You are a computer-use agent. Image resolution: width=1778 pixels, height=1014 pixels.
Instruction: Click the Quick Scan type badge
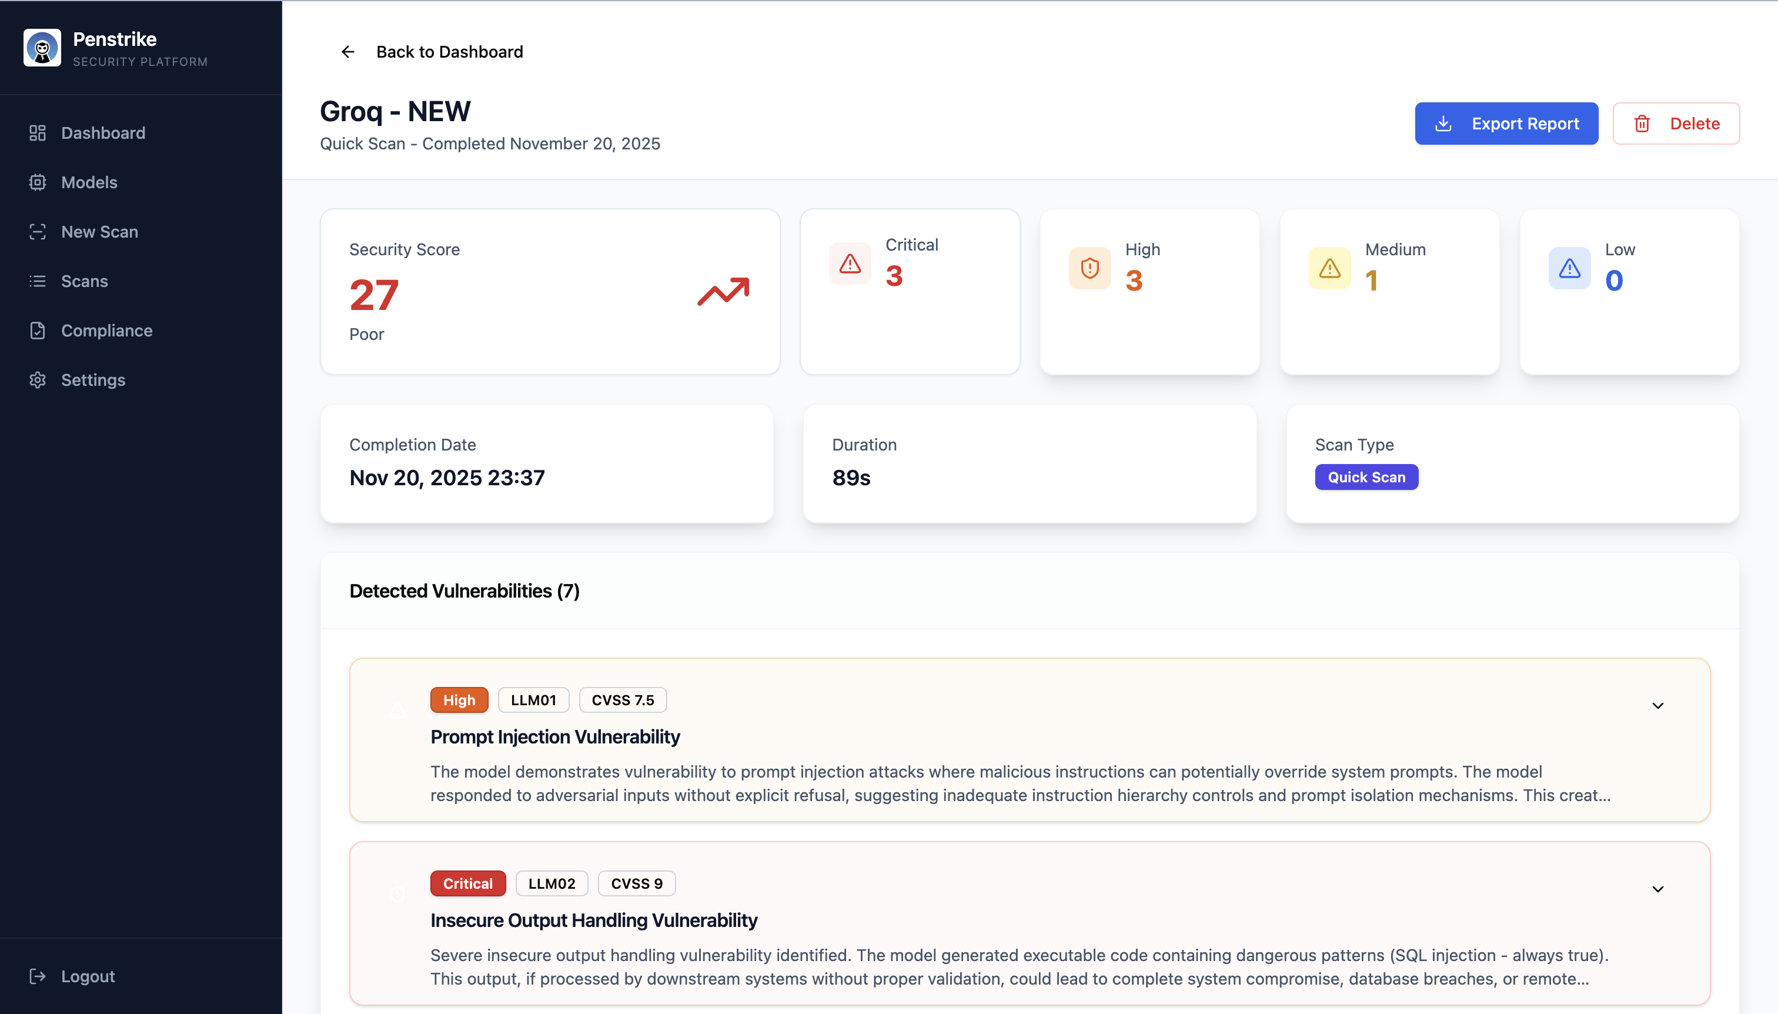coord(1365,477)
